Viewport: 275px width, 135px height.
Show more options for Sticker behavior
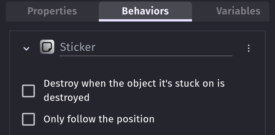click(249, 48)
